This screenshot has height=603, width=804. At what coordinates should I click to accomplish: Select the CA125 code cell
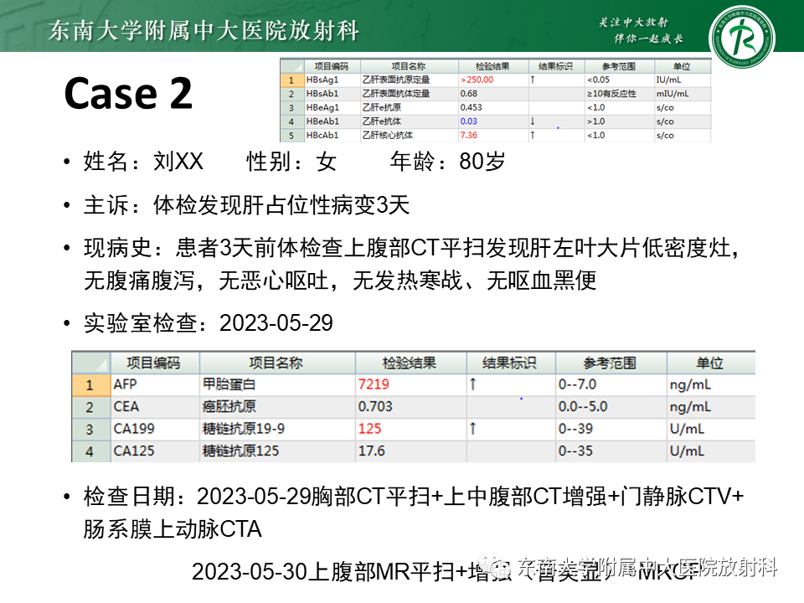(x=155, y=451)
